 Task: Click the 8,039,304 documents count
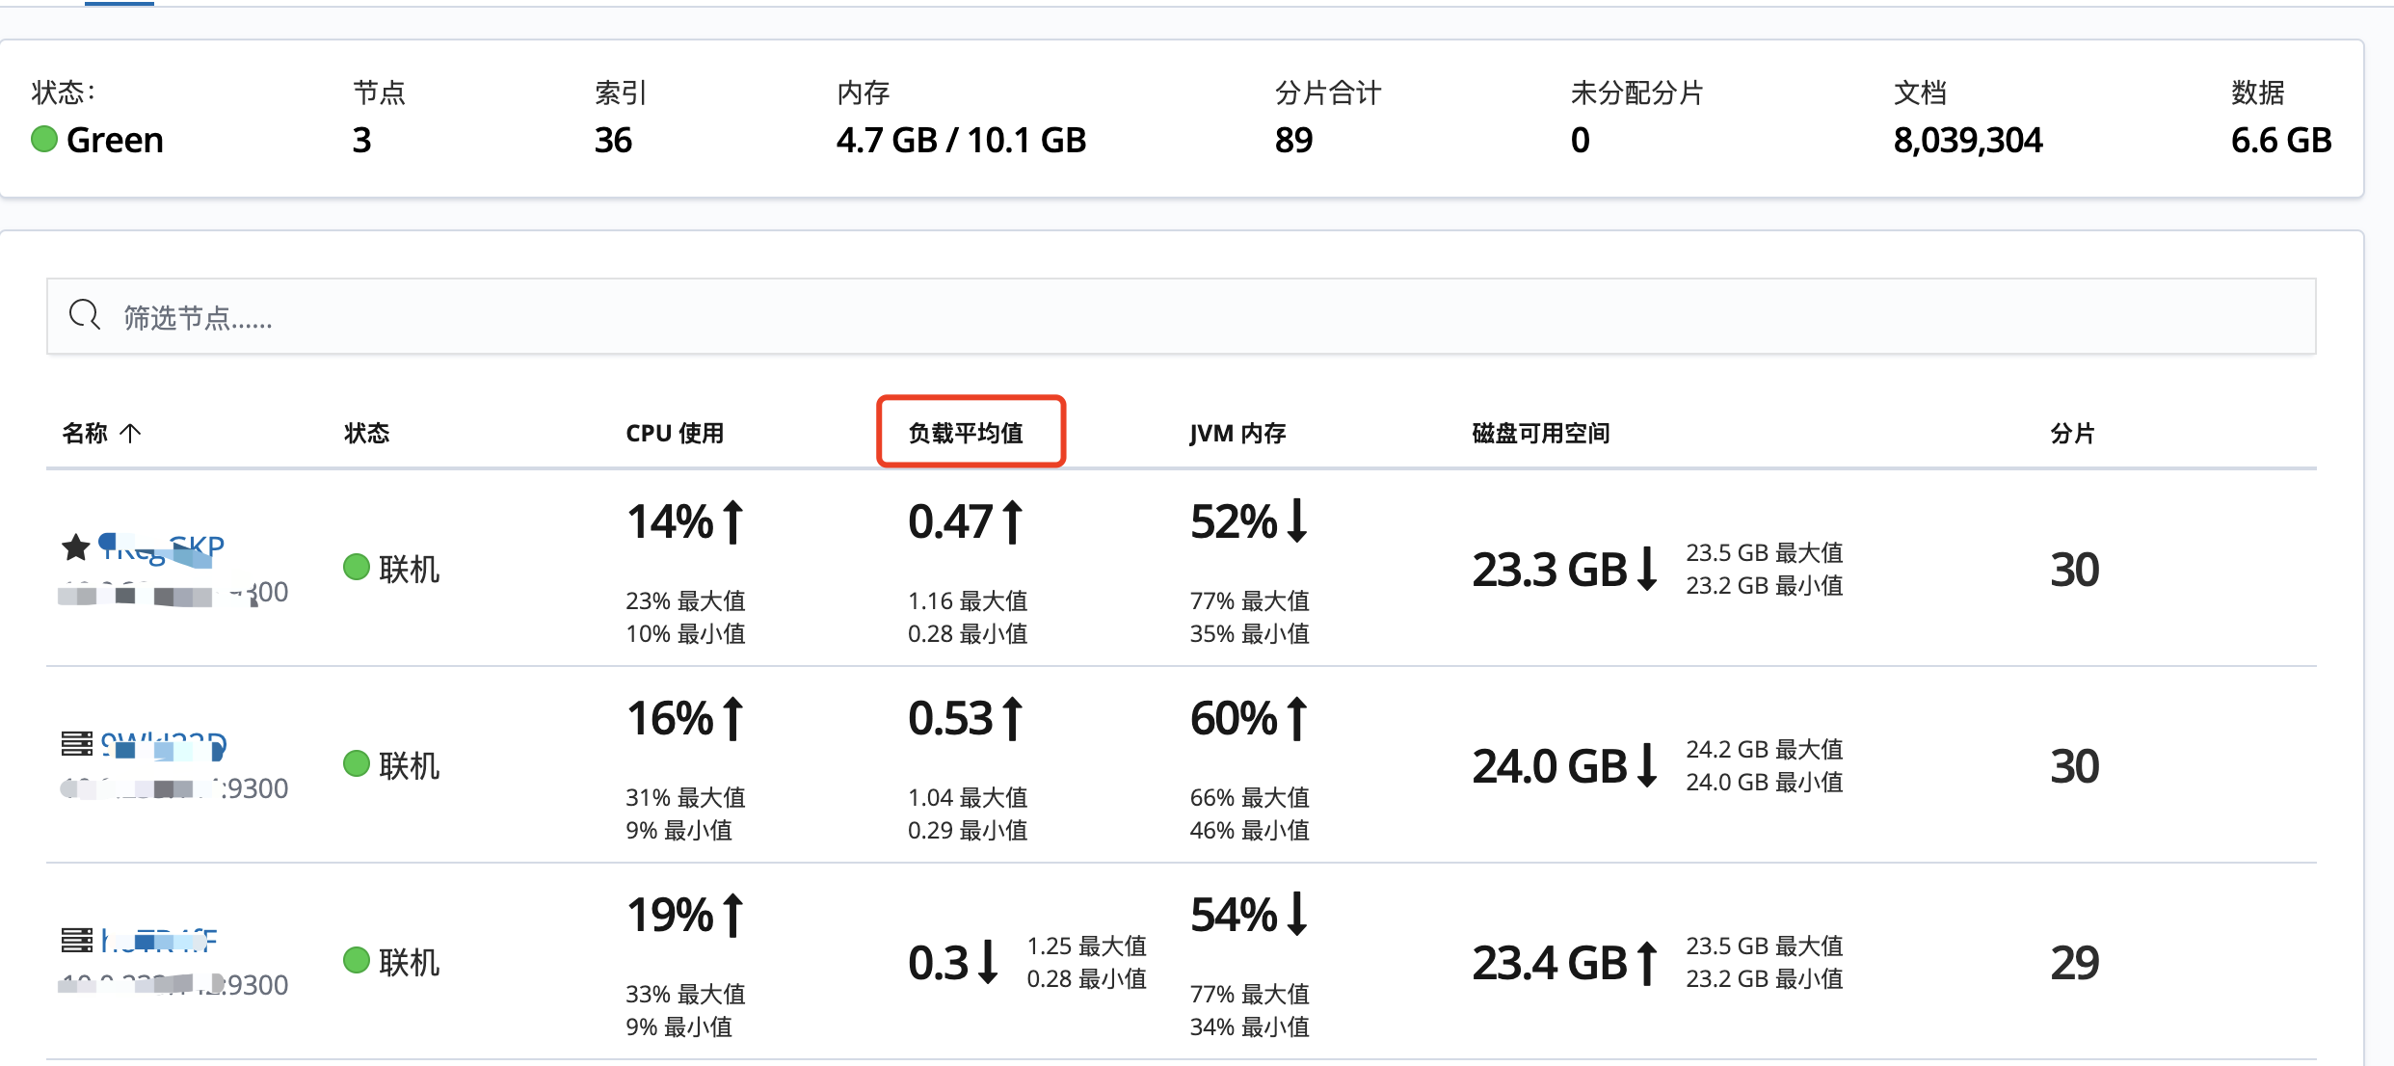pyautogui.click(x=1967, y=141)
